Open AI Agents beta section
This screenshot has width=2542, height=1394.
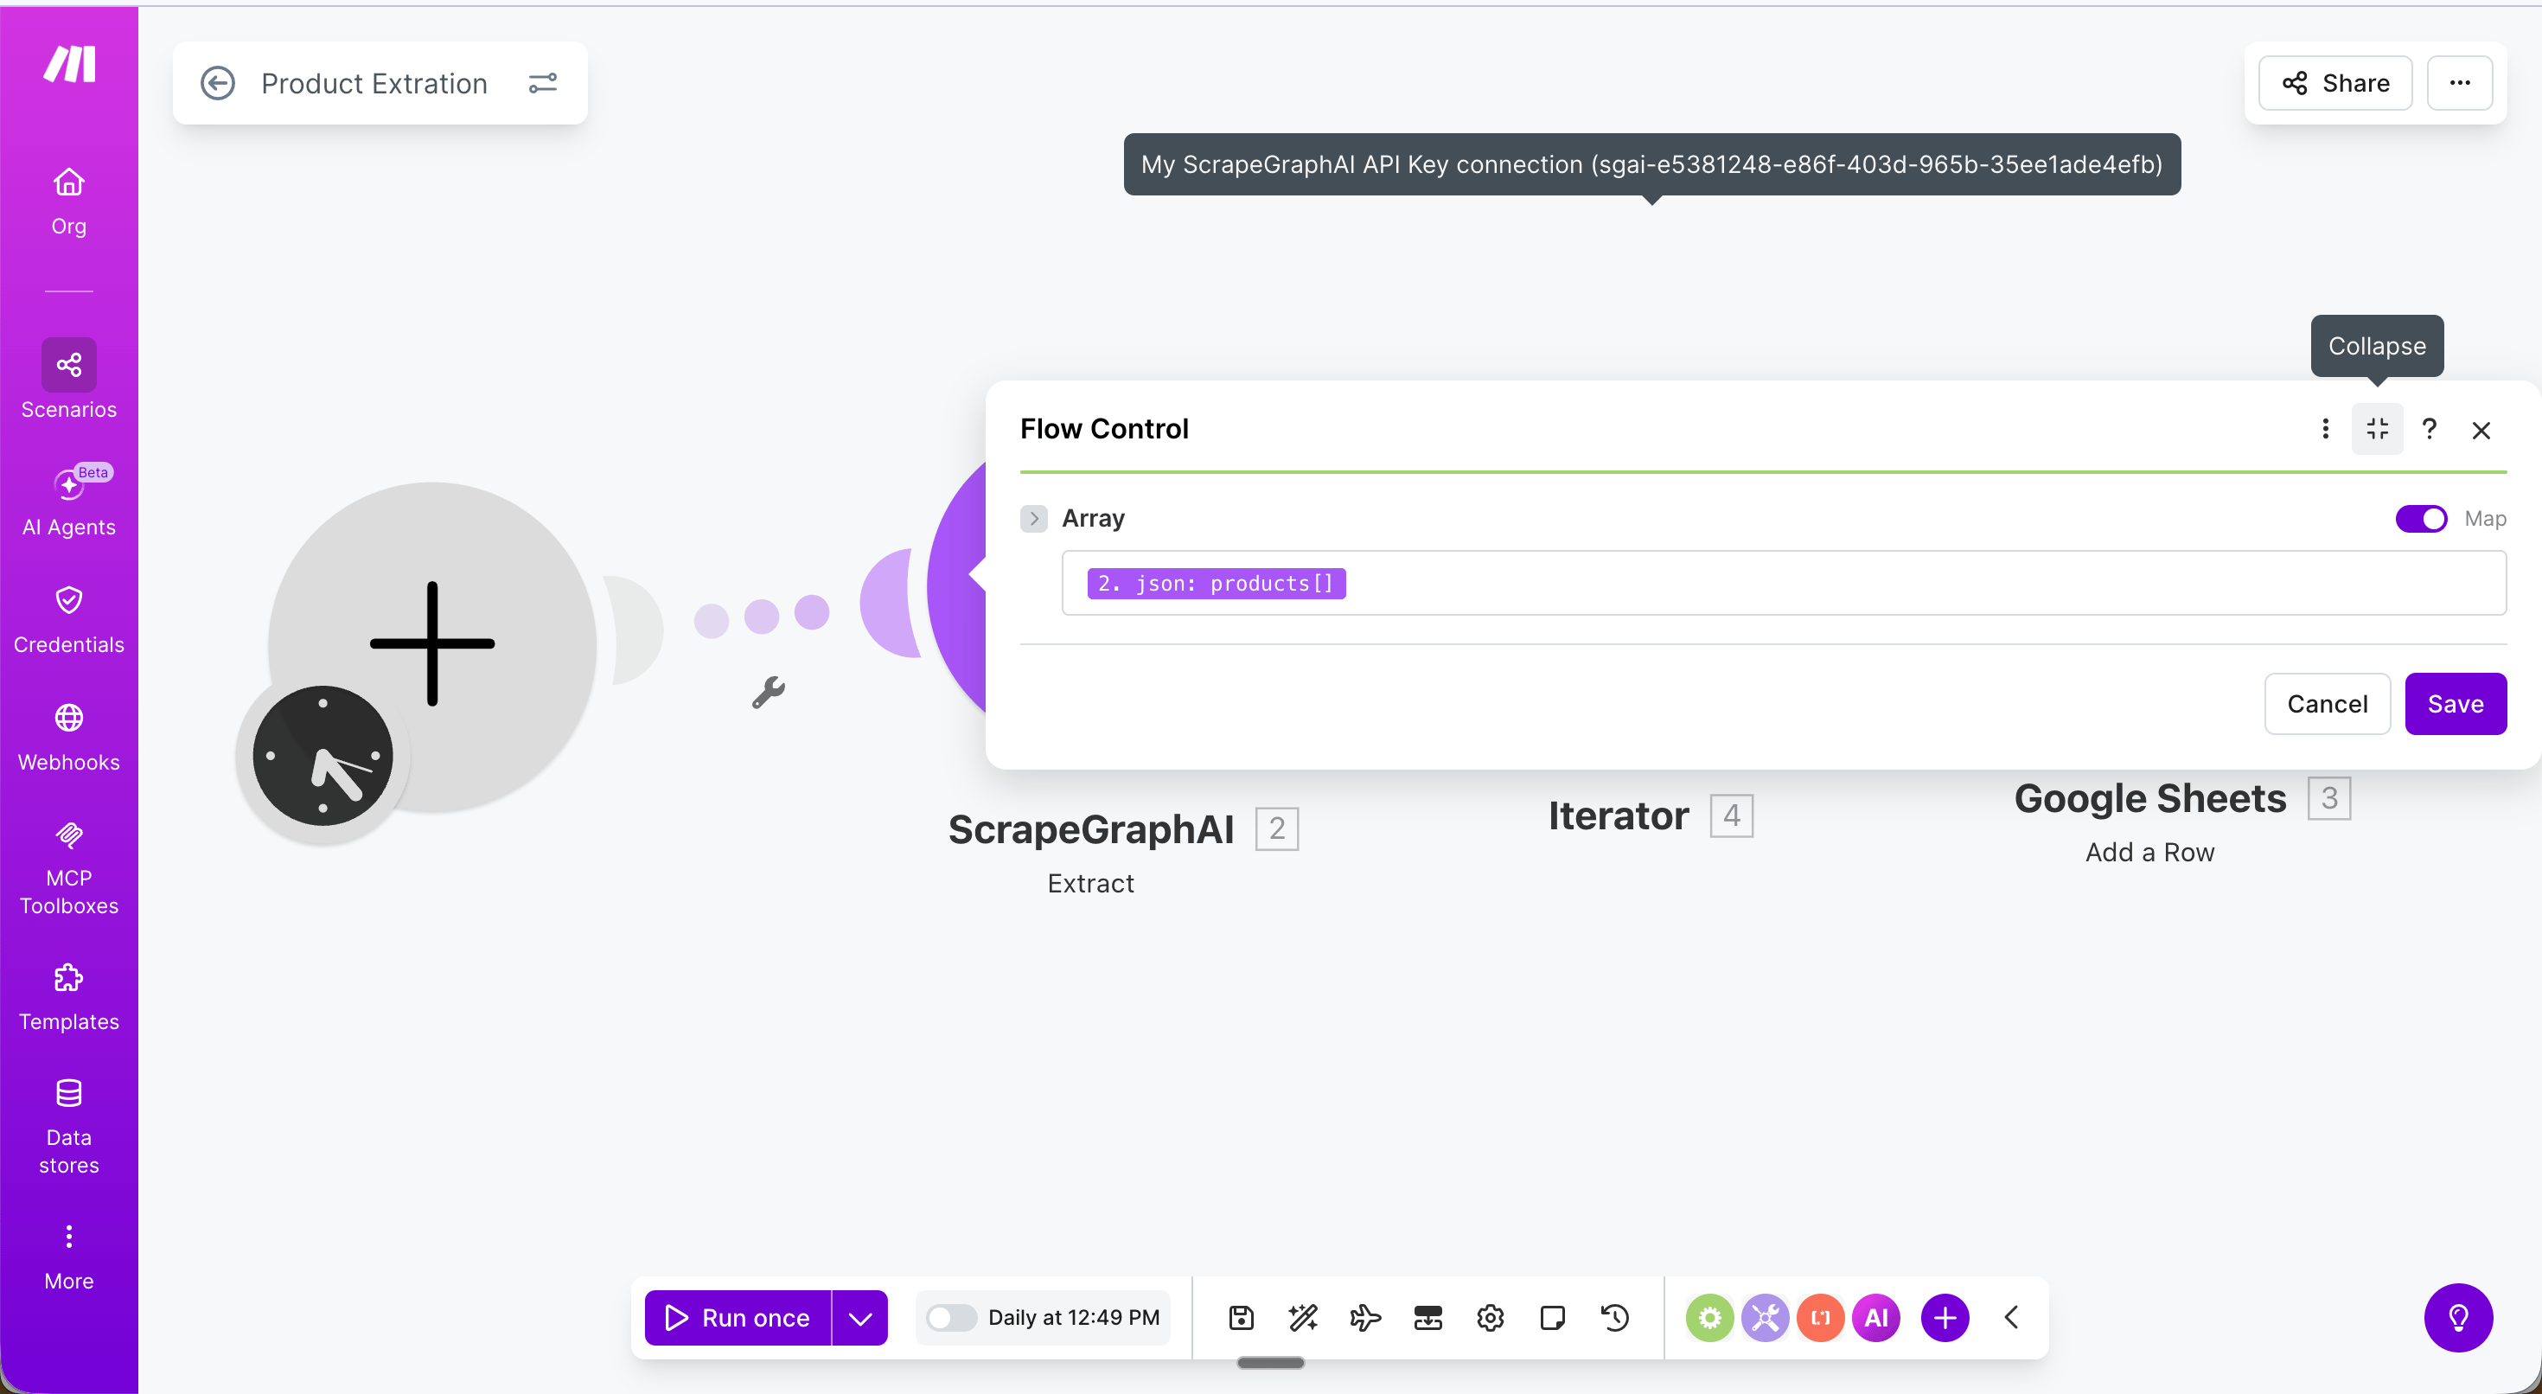(x=69, y=501)
